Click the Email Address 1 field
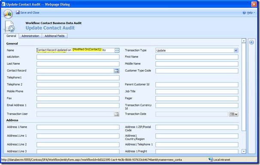Image resolution: width=260 pixels, height=165 pixels. tap(78, 105)
